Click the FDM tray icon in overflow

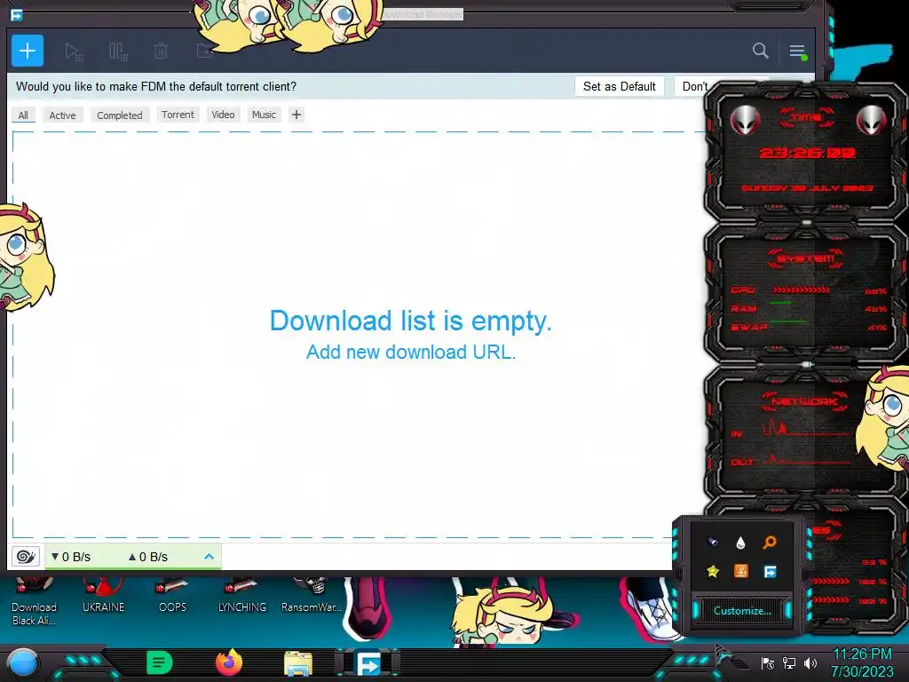click(x=770, y=572)
